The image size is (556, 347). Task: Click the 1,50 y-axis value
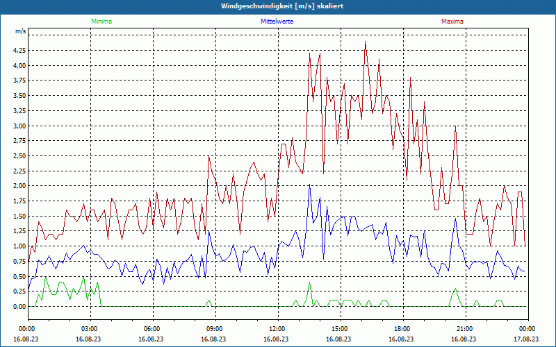19,216
